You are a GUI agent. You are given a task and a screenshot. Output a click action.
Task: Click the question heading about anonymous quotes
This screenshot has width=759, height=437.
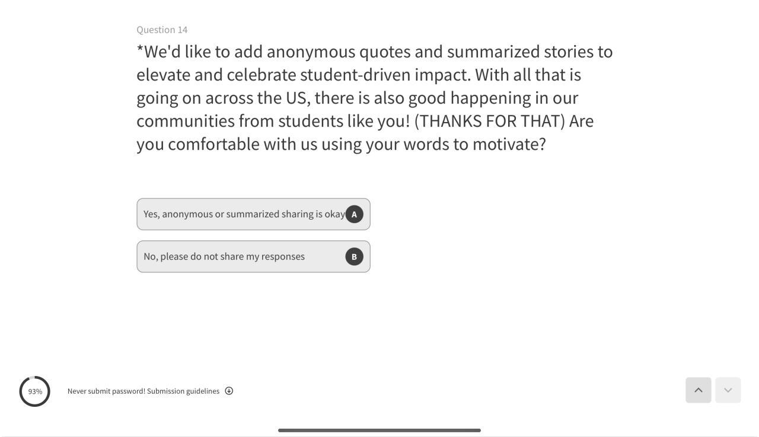coord(374,98)
